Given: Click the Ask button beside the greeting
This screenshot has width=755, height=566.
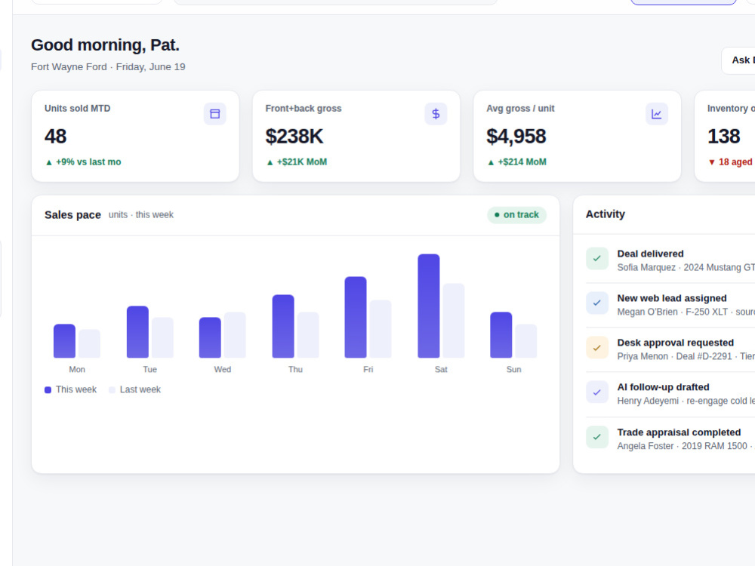Looking at the screenshot, I should pyautogui.click(x=738, y=60).
